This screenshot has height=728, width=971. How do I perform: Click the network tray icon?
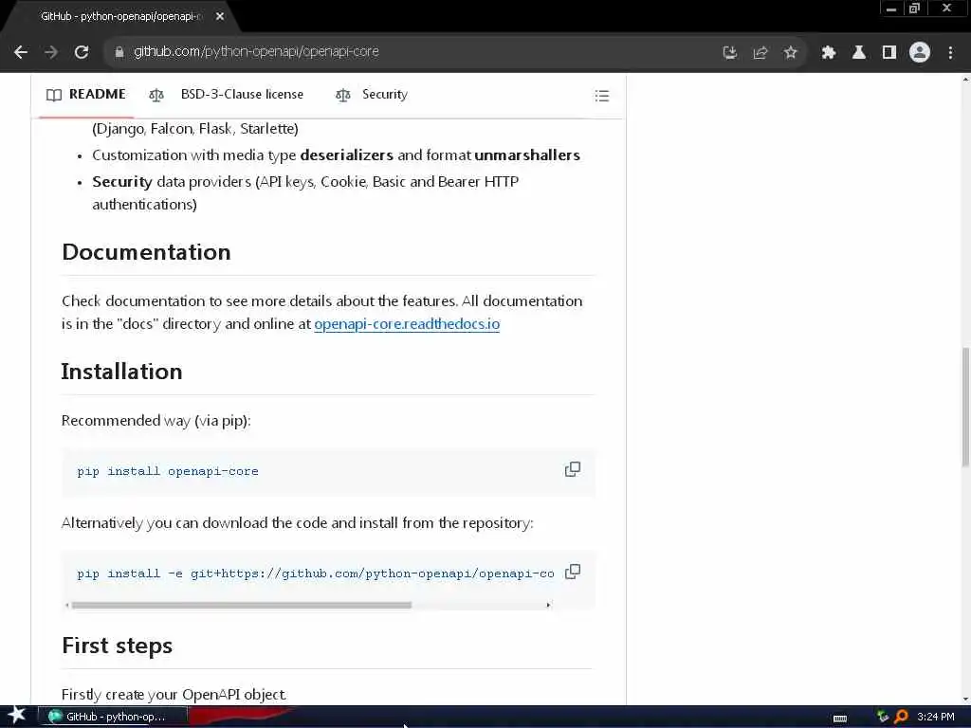pos(883,717)
